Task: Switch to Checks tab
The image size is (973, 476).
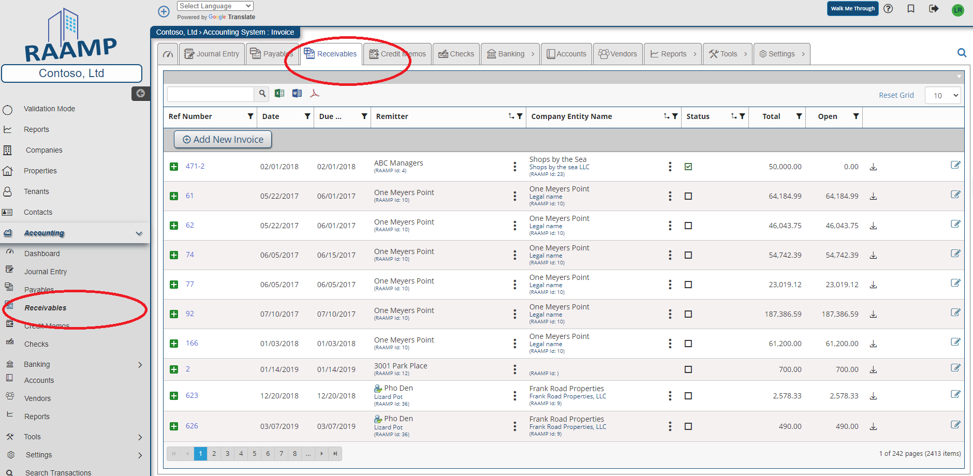Action: pos(456,54)
